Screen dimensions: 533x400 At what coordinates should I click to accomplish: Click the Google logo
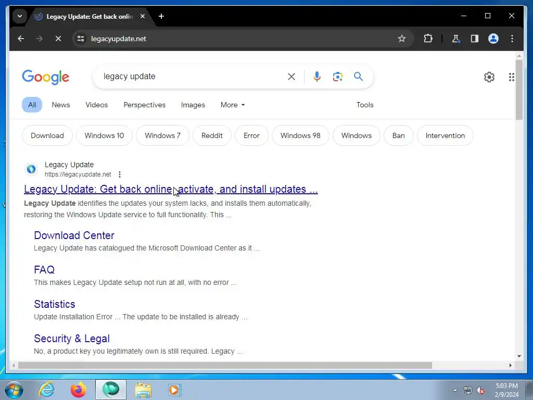[46, 77]
